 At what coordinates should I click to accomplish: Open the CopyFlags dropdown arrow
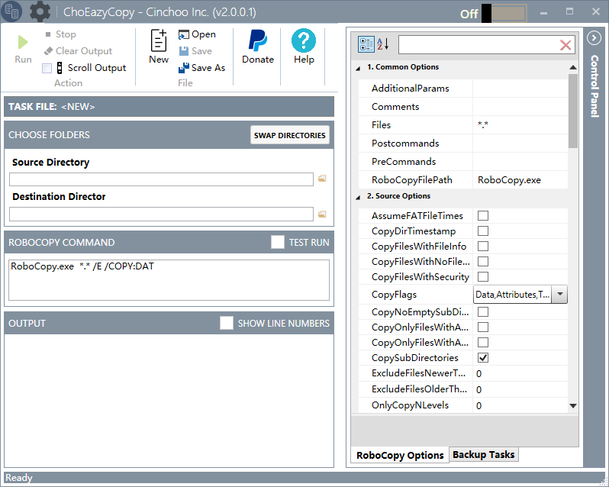(559, 295)
